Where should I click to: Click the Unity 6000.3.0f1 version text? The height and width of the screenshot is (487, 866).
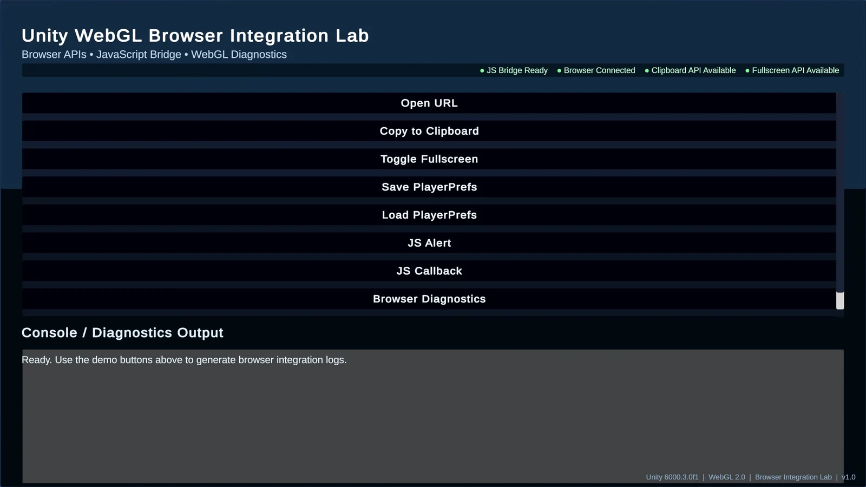coord(672,477)
